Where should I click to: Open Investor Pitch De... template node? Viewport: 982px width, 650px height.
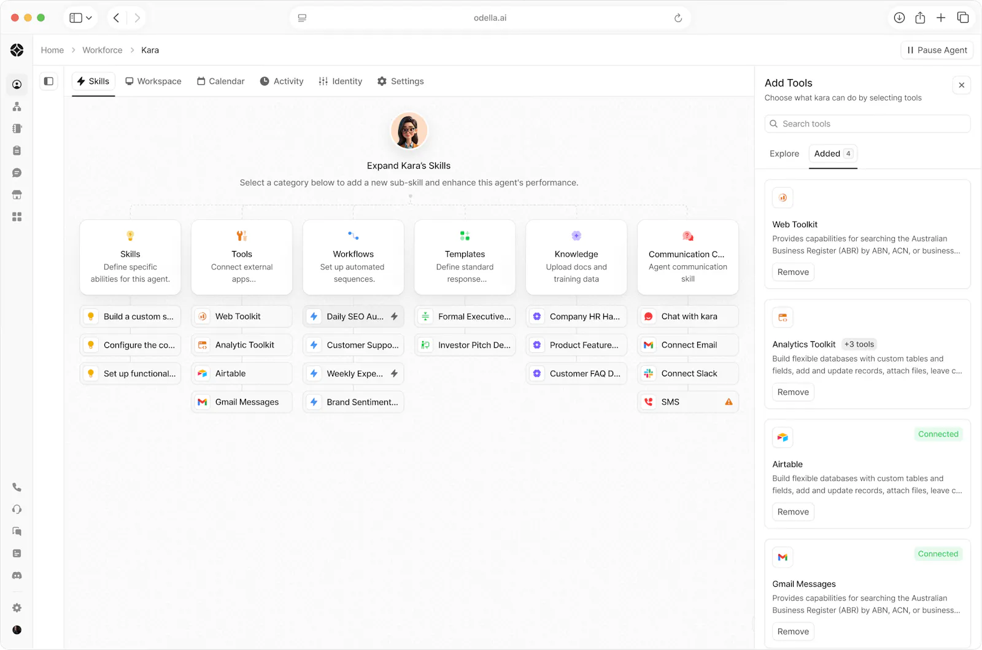coord(465,346)
